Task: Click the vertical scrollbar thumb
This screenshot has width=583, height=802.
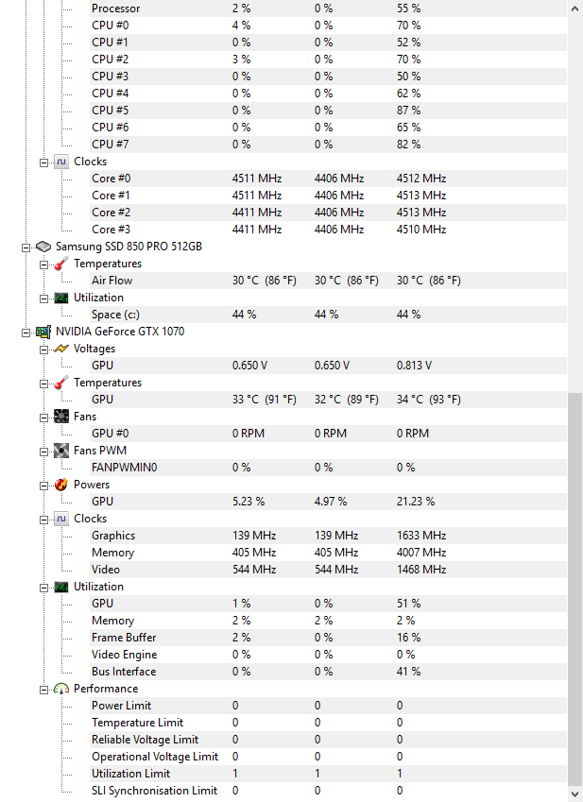Action: (x=575, y=588)
